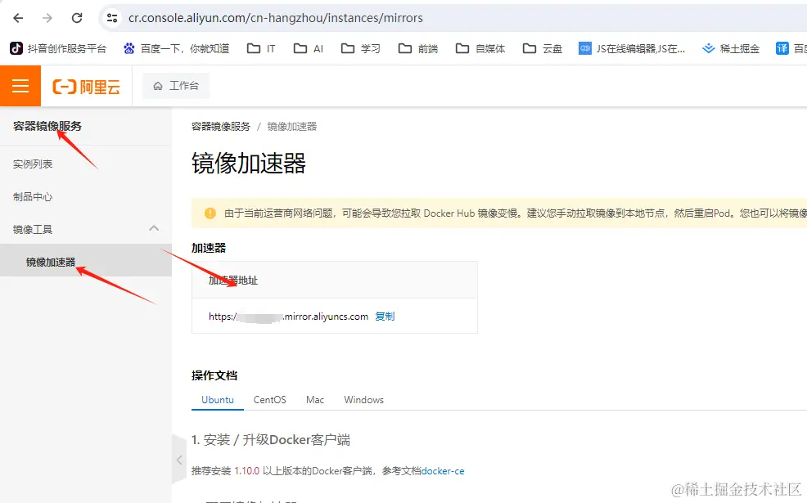Click the yellow warning notice icon
This screenshot has width=807, height=503.
tap(210, 213)
